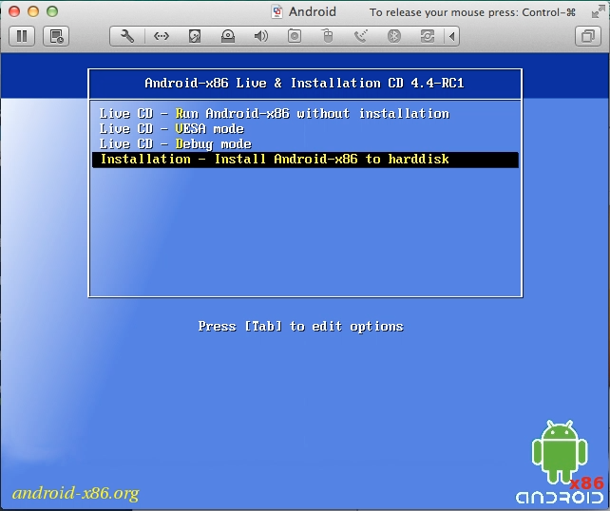
Task: Enter Unity view mode button
Action: tap(588, 36)
